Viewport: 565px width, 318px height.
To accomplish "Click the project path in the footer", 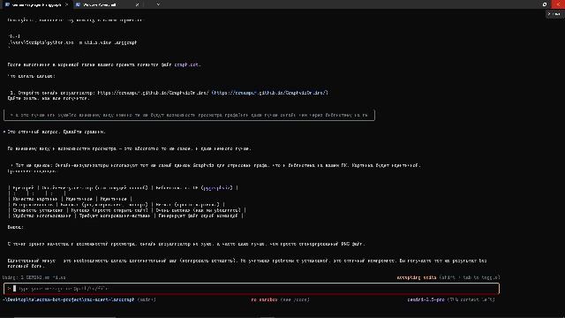I will [69, 299].
